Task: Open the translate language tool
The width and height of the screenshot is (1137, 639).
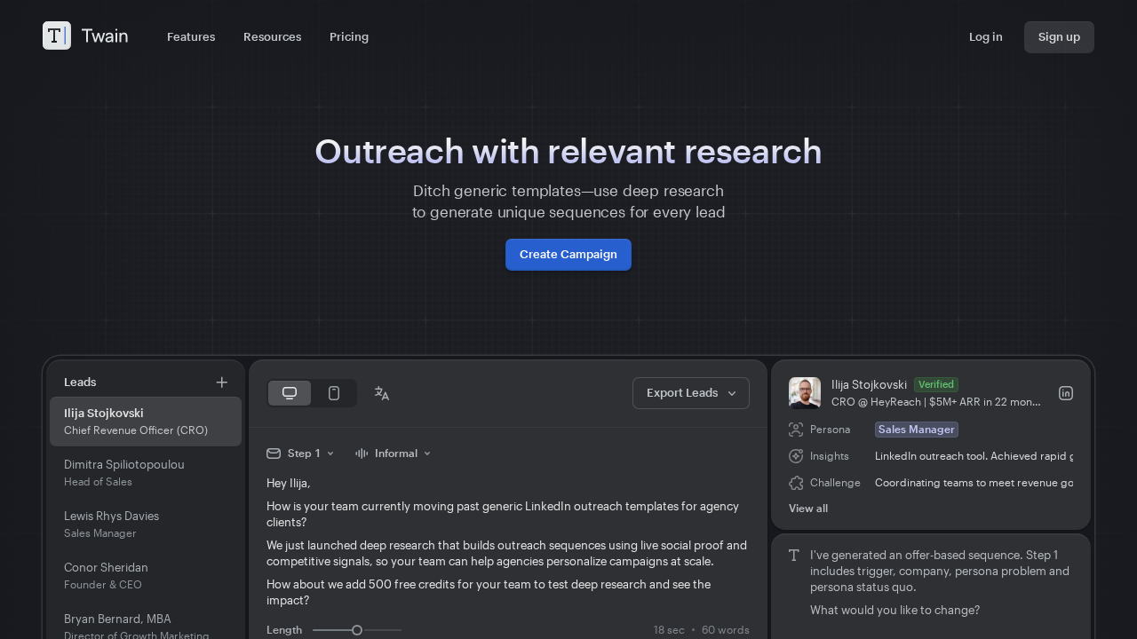Action: click(x=381, y=392)
